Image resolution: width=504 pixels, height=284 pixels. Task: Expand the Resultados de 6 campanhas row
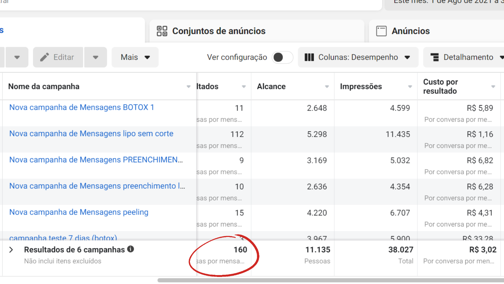11,250
